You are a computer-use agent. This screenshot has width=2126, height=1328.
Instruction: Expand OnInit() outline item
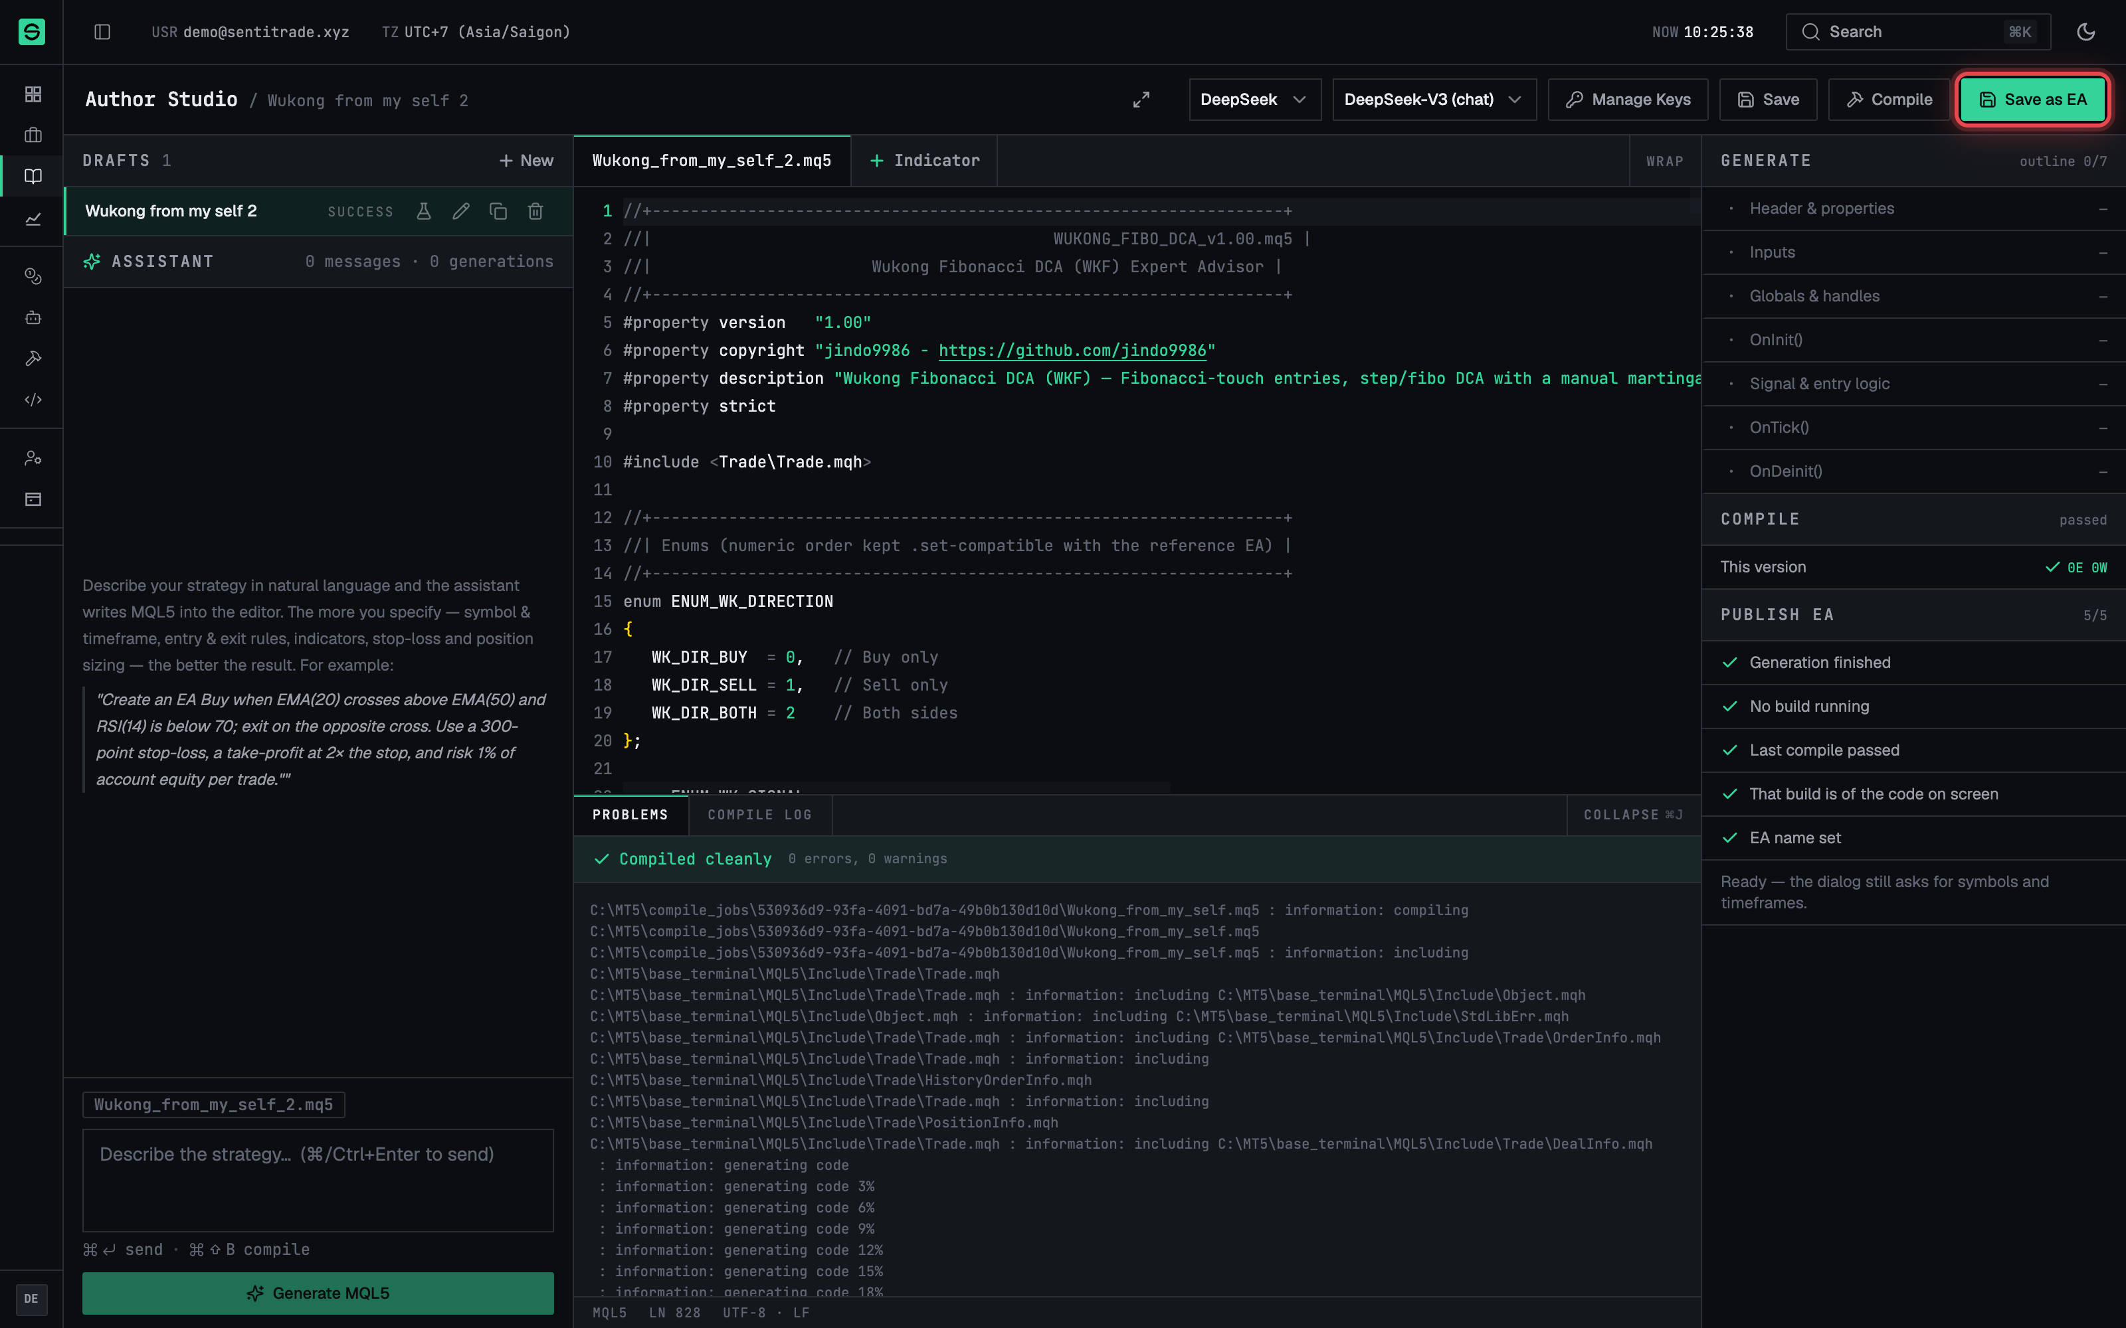pos(1913,340)
